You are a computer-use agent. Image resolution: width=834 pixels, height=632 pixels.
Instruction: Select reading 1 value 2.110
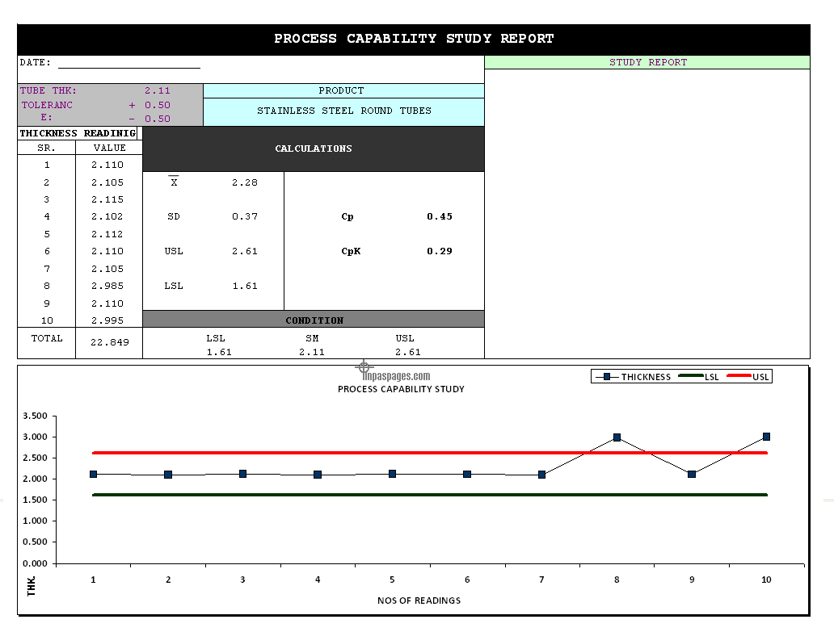tap(107, 165)
